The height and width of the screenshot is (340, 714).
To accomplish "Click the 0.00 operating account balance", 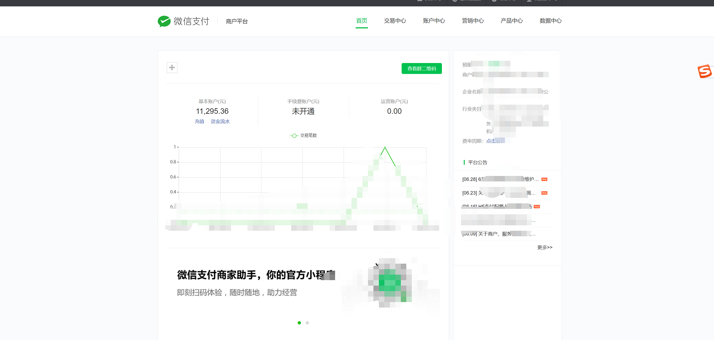I will point(394,111).
